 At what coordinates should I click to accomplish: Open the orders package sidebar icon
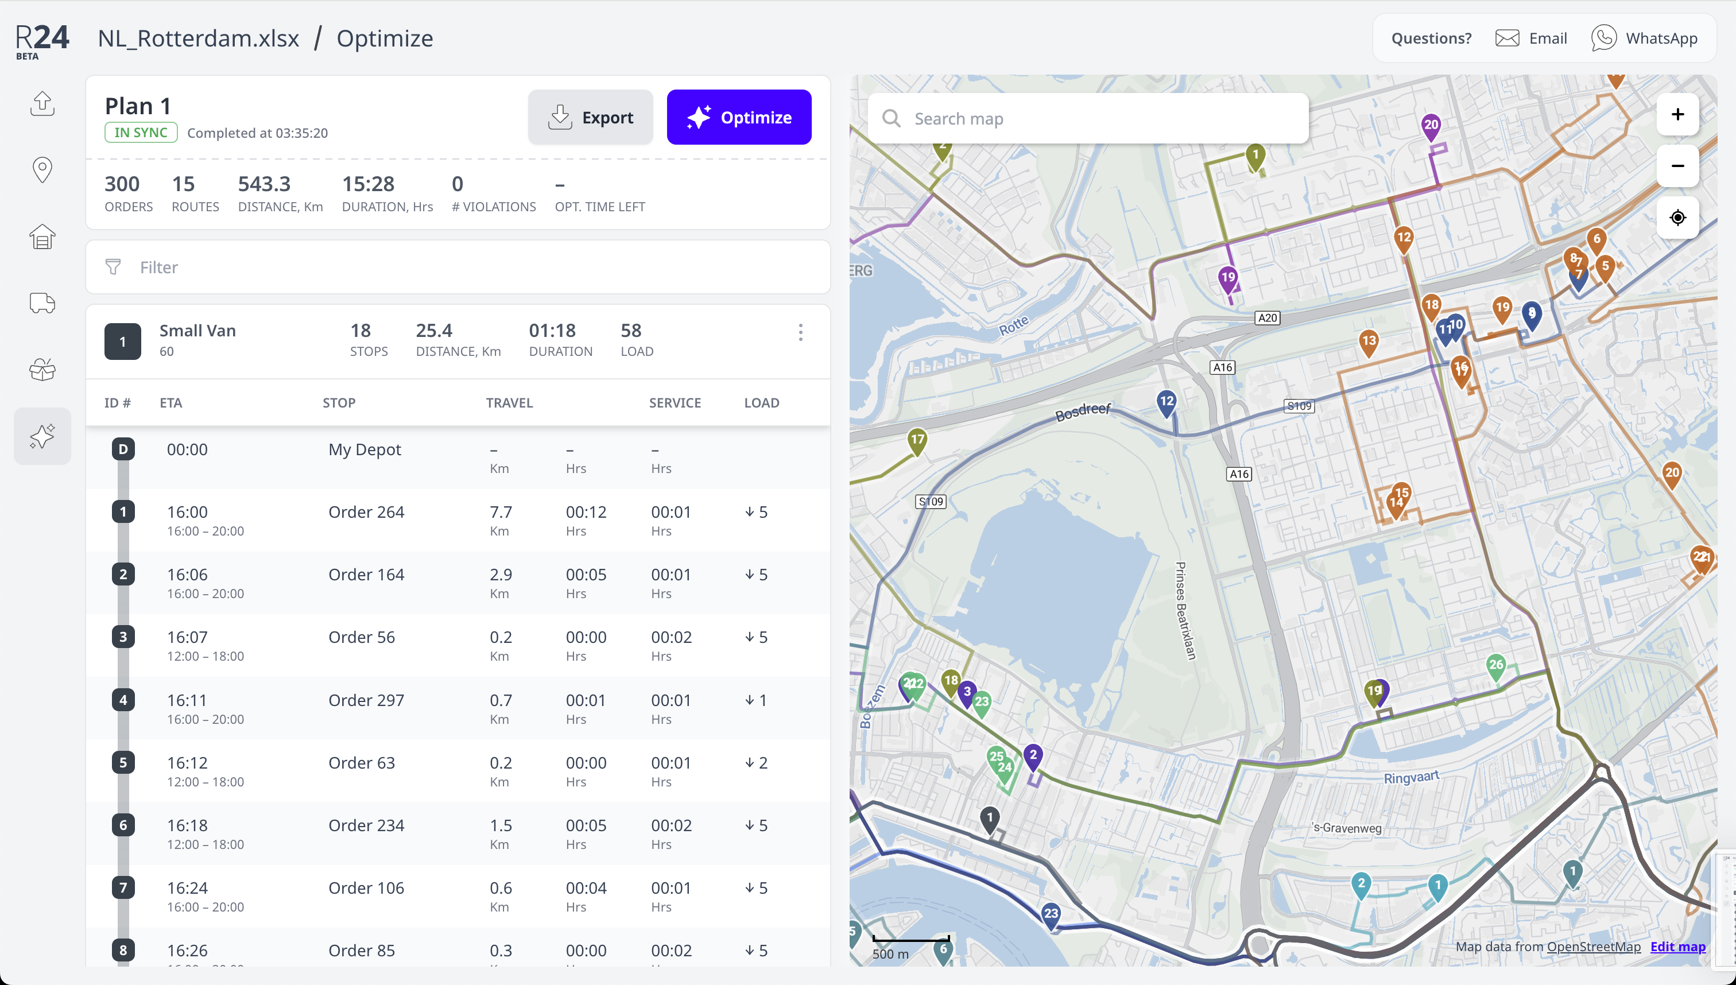[42, 369]
